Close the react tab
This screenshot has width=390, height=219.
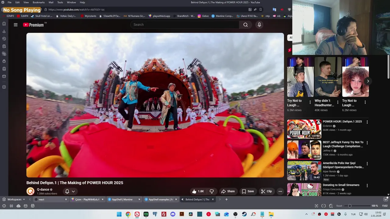[66, 200]
